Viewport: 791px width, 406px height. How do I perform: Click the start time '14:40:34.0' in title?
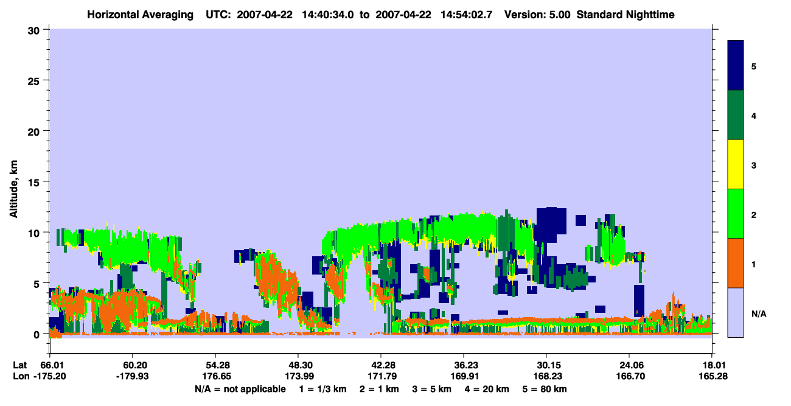pyautogui.click(x=327, y=15)
